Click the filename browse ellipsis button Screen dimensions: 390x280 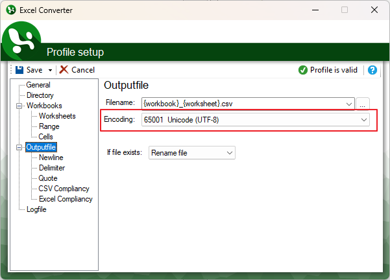362,104
